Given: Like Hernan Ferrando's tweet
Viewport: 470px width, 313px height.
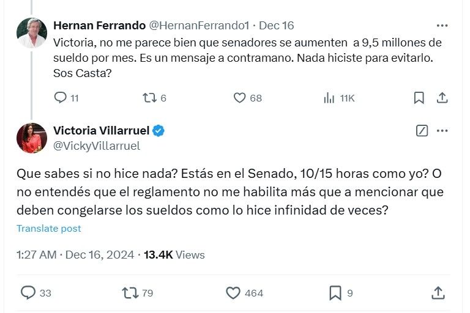Looking at the screenshot, I should point(241,98).
